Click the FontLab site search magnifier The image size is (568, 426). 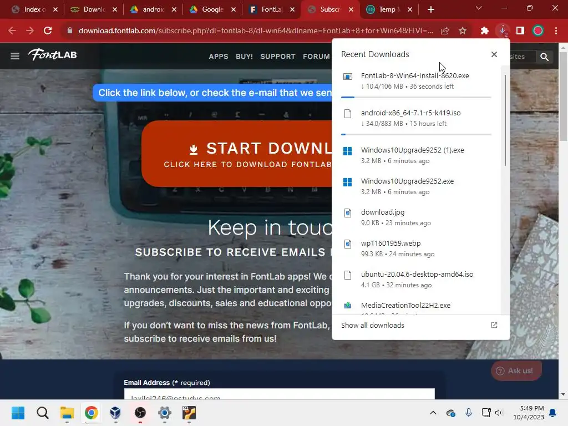pyautogui.click(x=545, y=57)
